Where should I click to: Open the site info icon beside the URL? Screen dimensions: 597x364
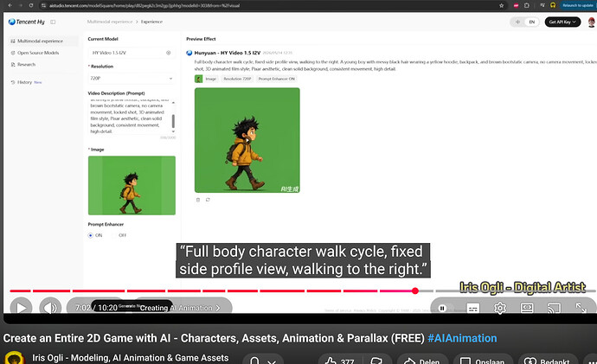[44, 5]
